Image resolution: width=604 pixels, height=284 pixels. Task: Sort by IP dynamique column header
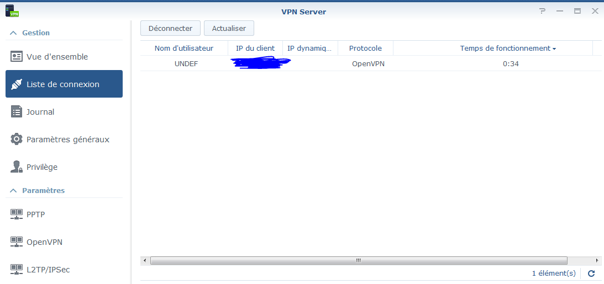310,48
